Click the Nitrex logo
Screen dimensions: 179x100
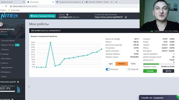point(10,16)
